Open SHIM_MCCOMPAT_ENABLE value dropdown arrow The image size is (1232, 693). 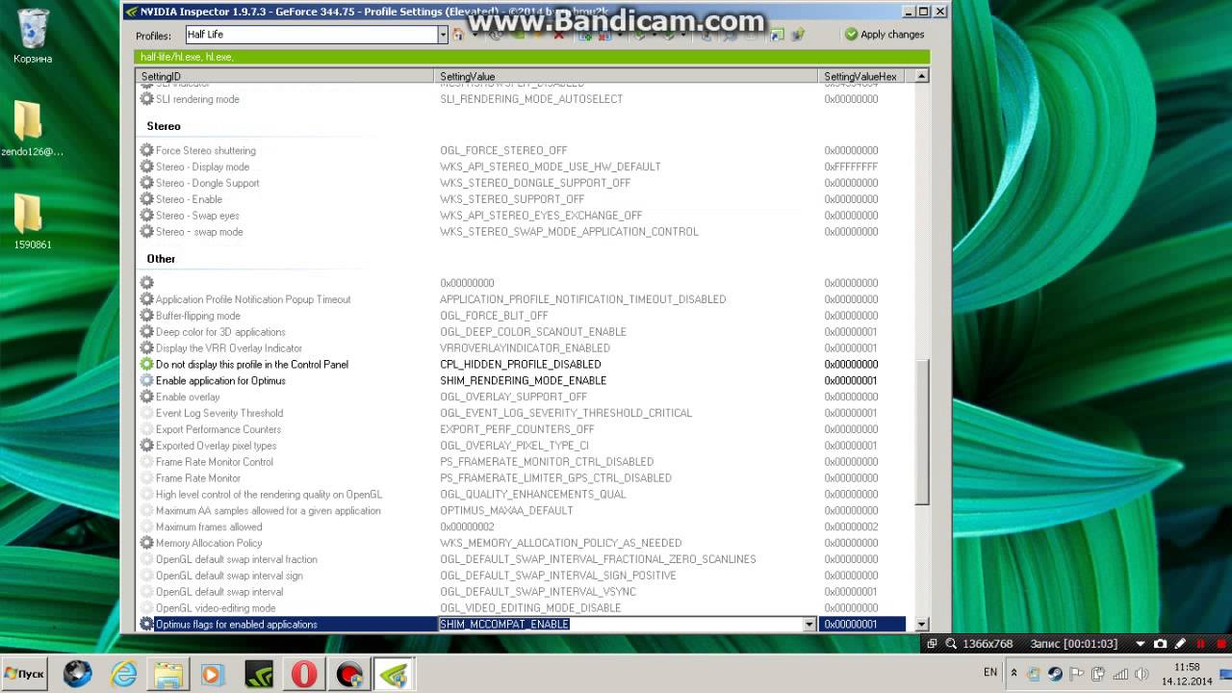coord(809,625)
